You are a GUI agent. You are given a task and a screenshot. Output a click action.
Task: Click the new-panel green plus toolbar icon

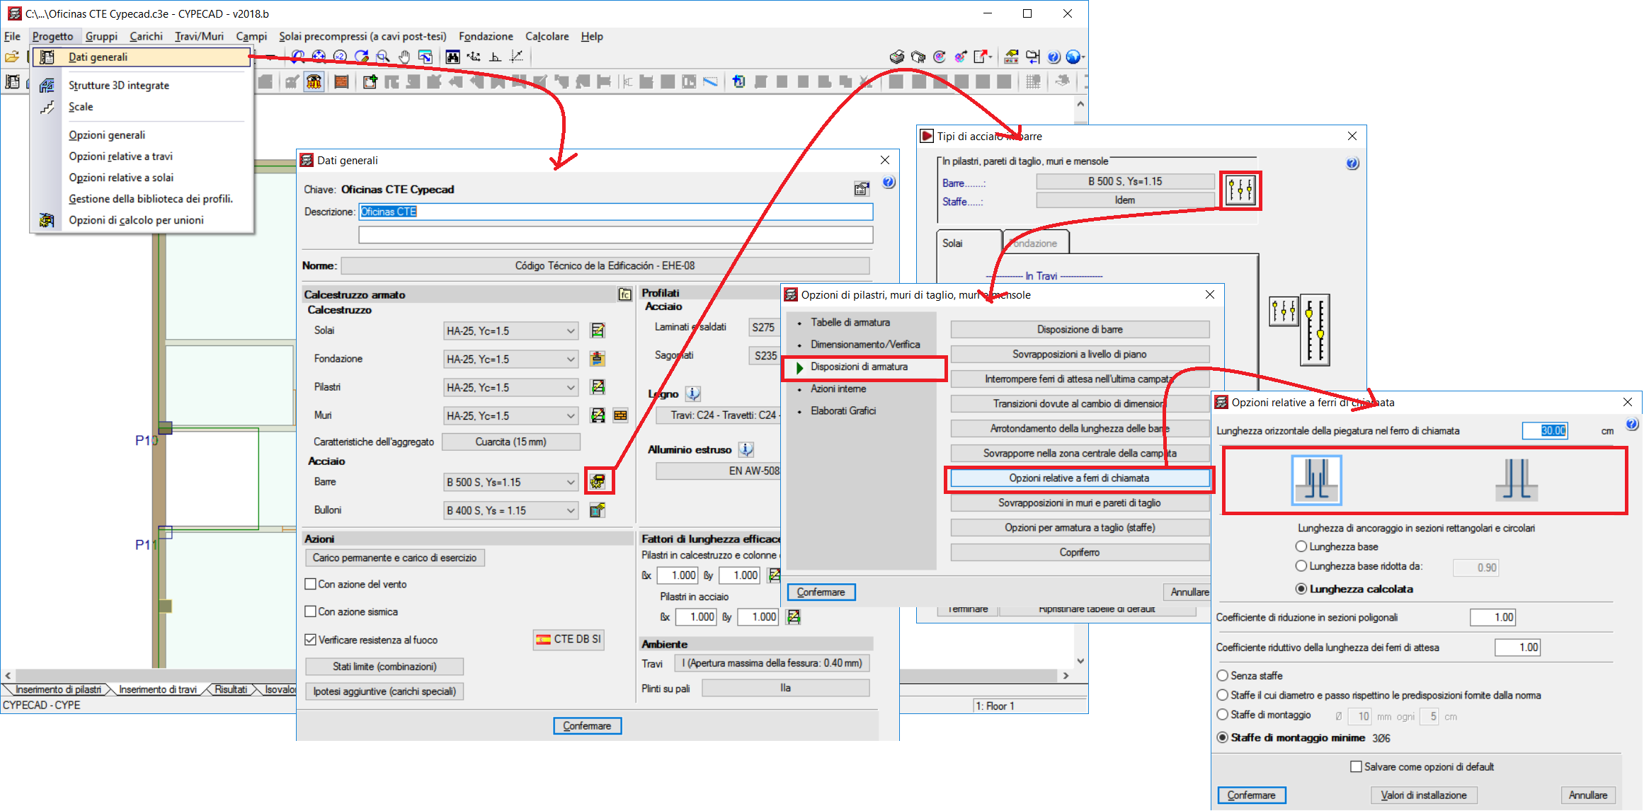pos(370,82)
